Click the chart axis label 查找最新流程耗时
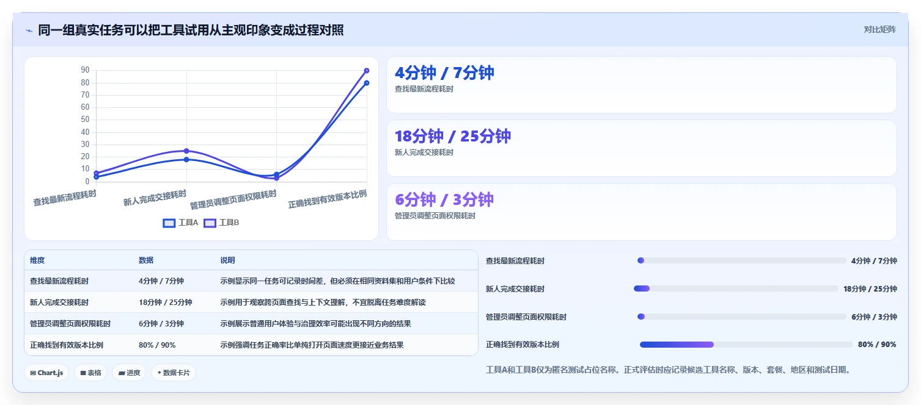 [65, 198]
